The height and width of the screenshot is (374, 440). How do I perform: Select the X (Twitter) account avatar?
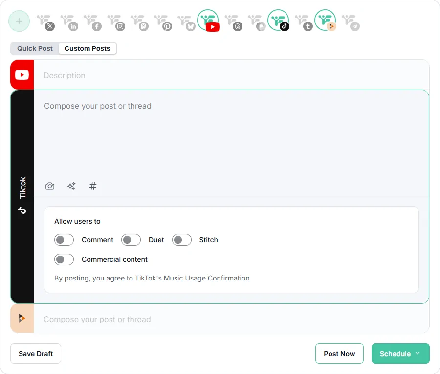click(46, 23)
